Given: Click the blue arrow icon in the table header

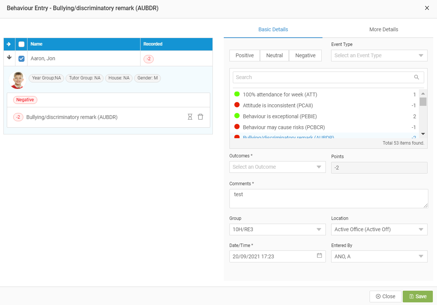Looking at the screenshot, I should click(x=9, y=44).
